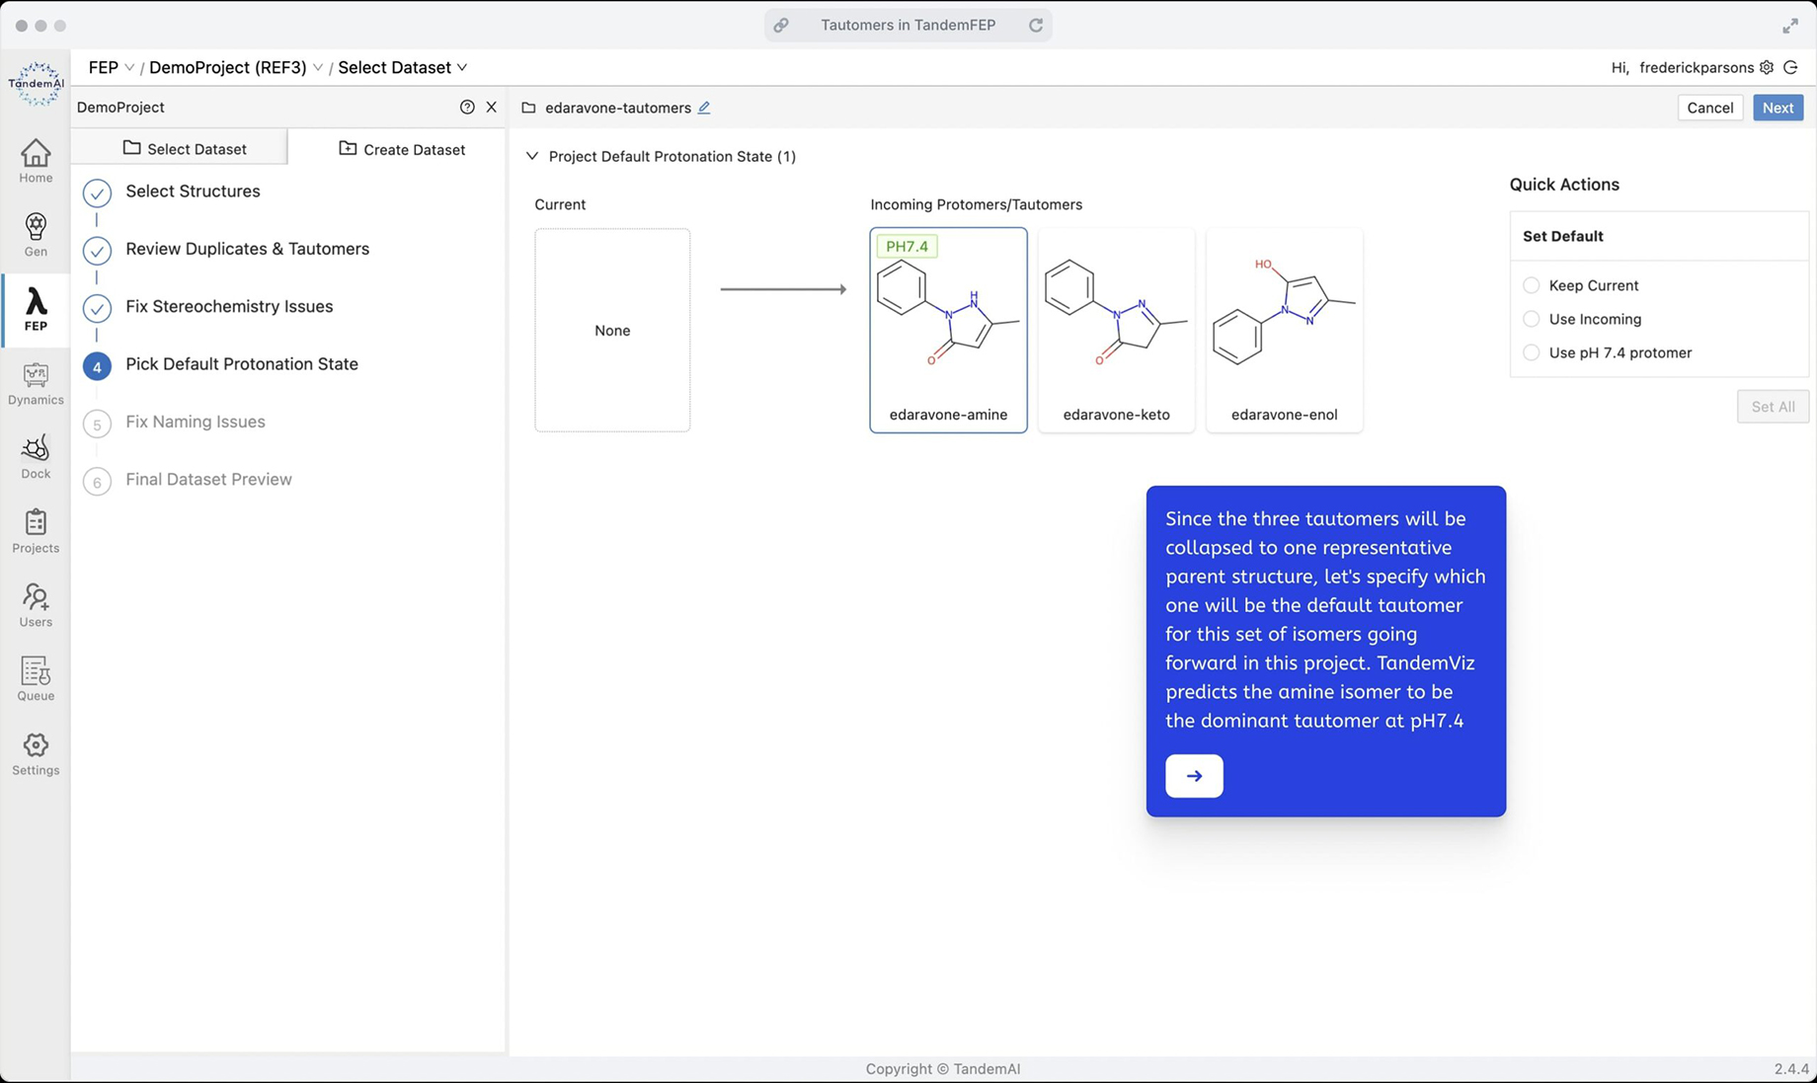Click the Cancel button
Screen dimensions: 1817x1083
[1709, 108]
